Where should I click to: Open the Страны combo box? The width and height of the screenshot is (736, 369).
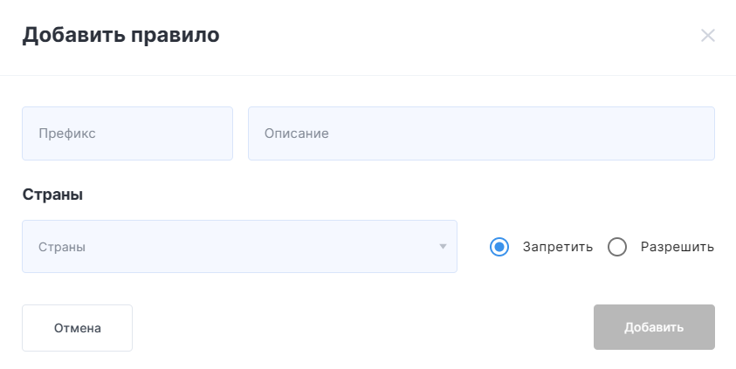pyautogui.click(x=239, y=246)
